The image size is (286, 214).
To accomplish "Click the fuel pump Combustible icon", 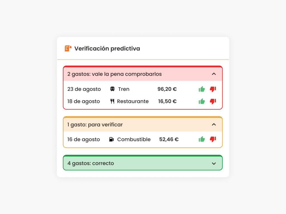I will coord(111,139).
